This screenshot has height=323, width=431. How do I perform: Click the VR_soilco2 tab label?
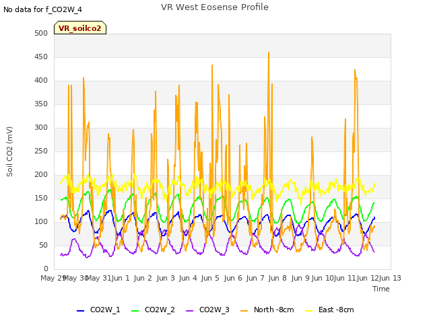coord(79,28)
